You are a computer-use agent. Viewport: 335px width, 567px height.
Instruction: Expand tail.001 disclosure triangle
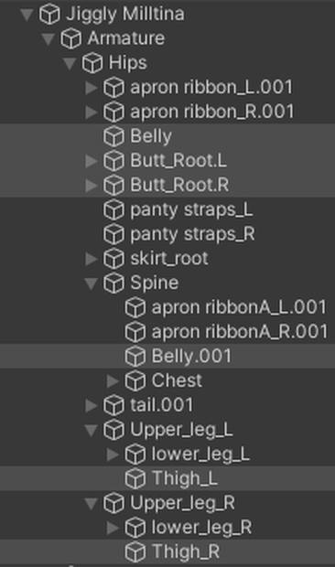(92, 405)
